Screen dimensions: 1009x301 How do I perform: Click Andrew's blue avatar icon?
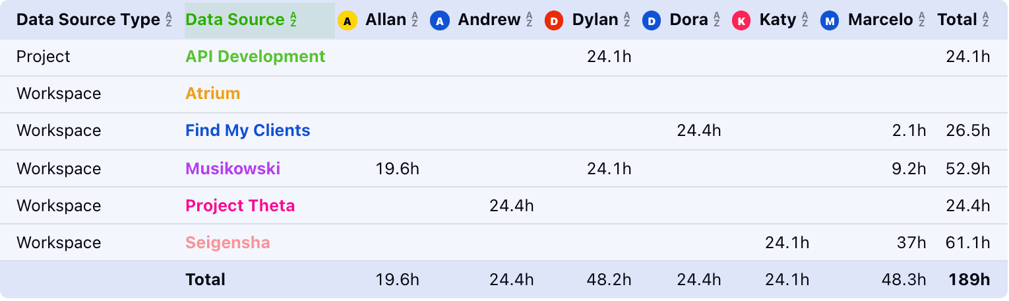(x=440, y=20)
